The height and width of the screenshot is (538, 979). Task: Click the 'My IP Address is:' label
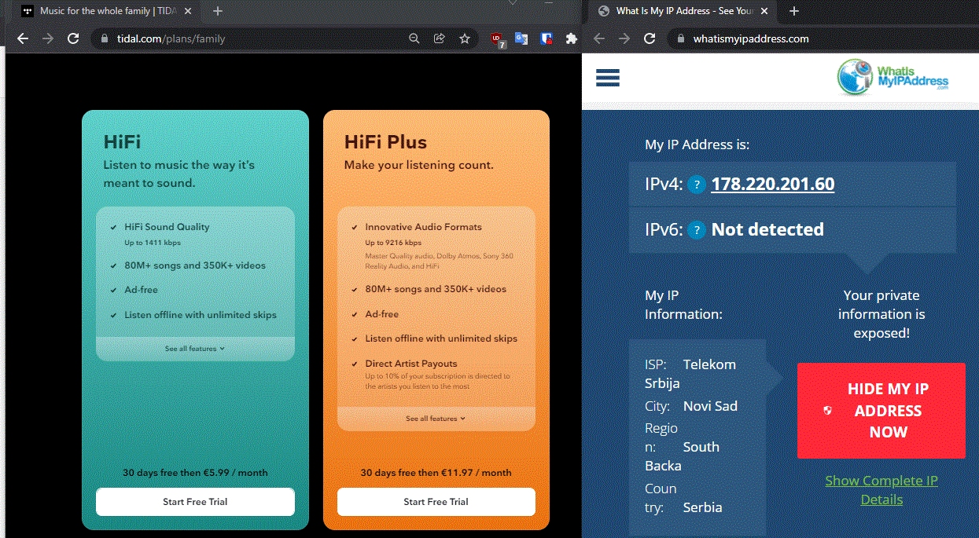[x=697, y=145]
